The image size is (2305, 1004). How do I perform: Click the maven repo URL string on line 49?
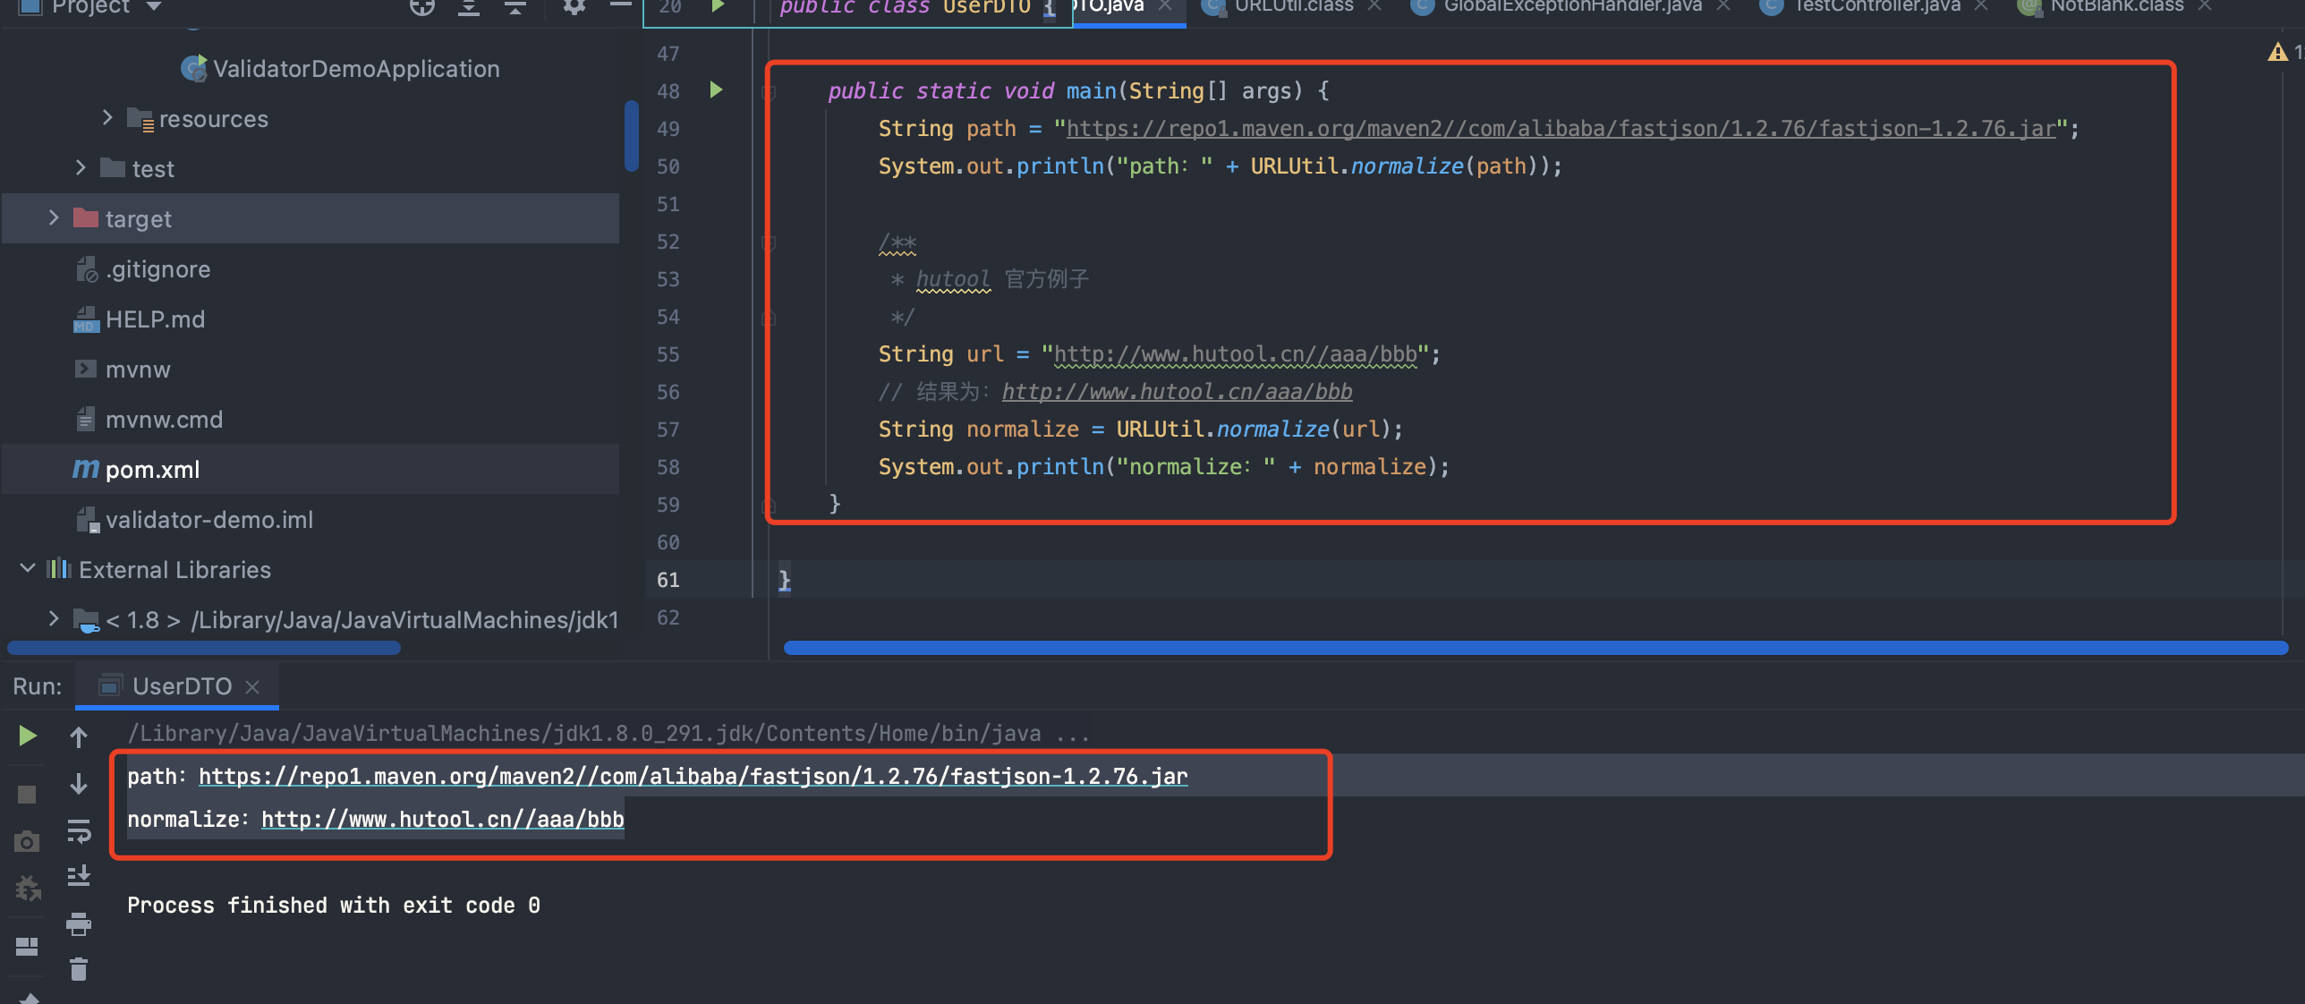click(1561, 129)
